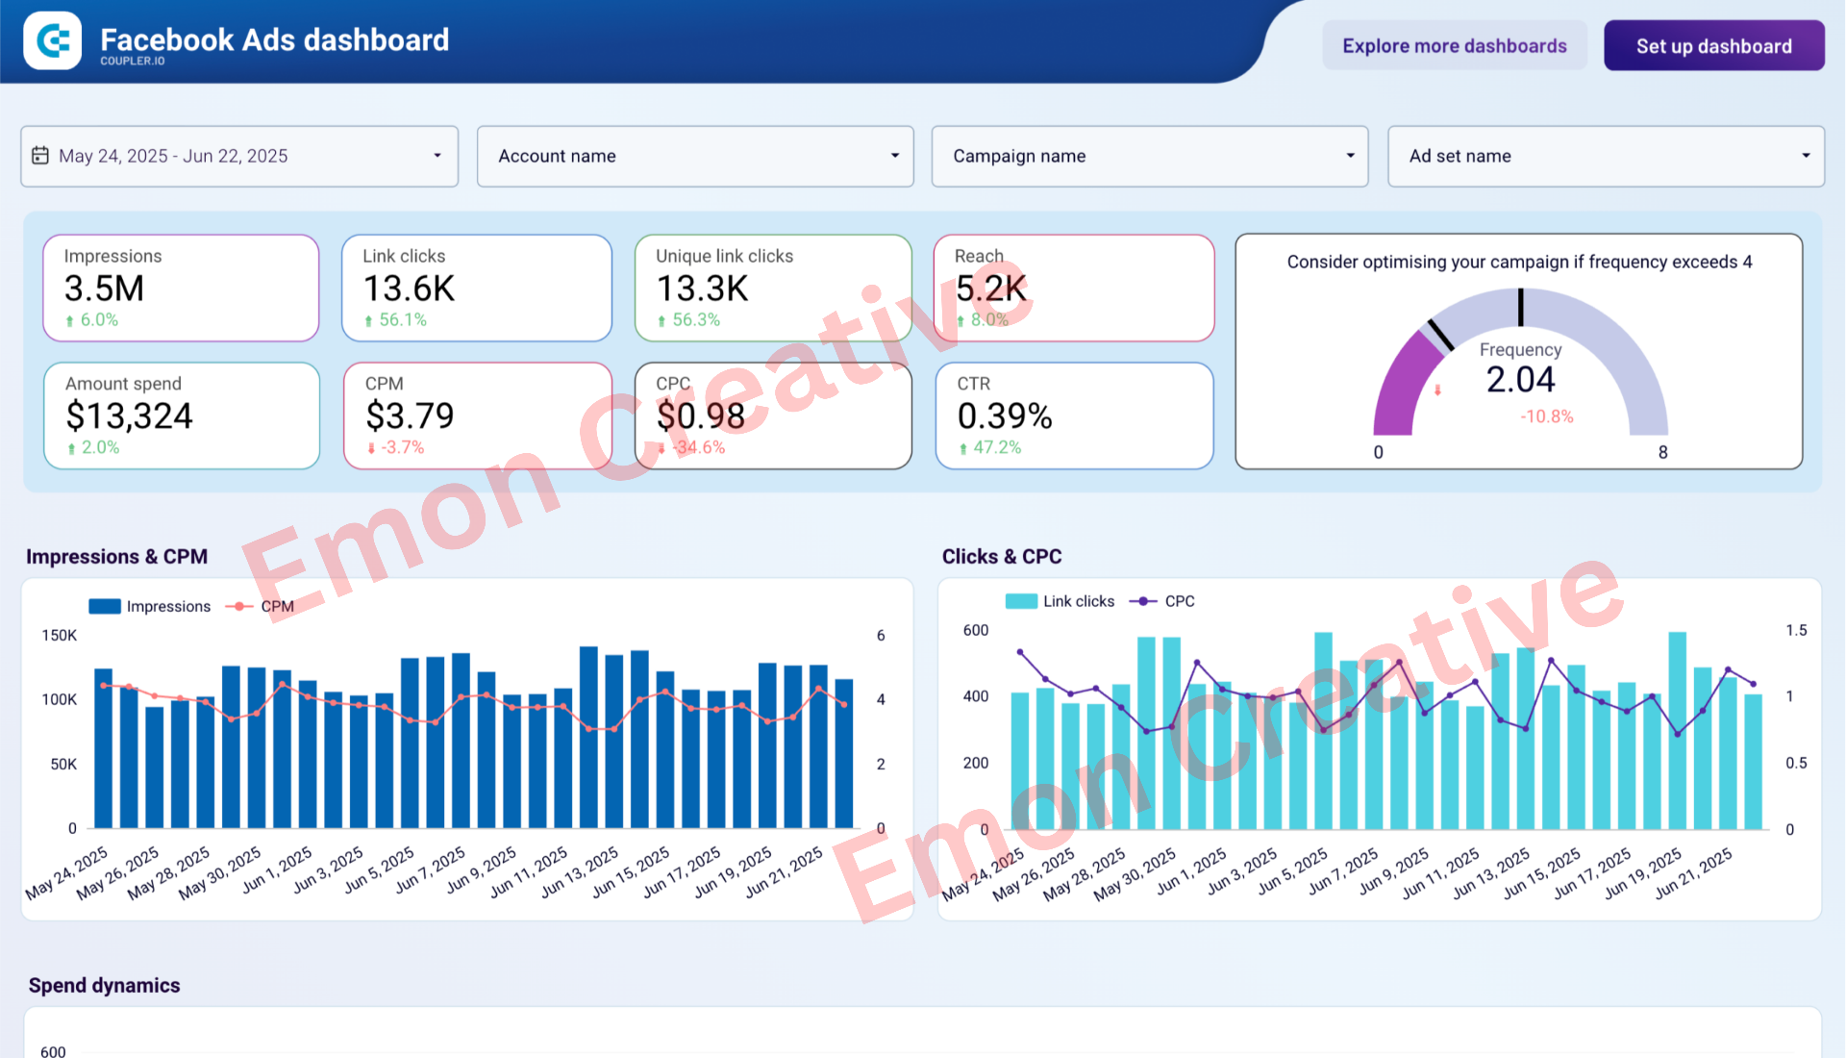Image resolution: width=1846 pixels, height=1058 pixels.
Task: Click the Facebook Ads dashboard title
Action: coord(274,39)
